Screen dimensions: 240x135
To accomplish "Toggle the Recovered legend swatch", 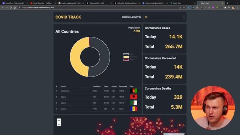I will pyautogui.click(x=126, y=57).
